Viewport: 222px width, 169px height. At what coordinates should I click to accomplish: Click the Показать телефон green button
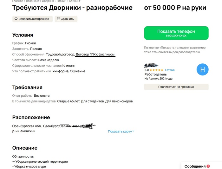(176, 33)
